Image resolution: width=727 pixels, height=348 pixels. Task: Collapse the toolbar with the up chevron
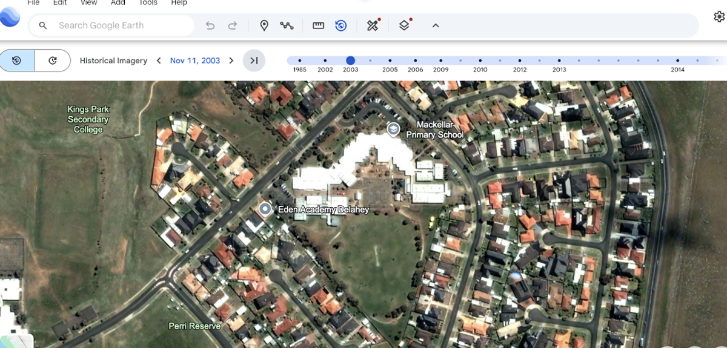point(436,25)
